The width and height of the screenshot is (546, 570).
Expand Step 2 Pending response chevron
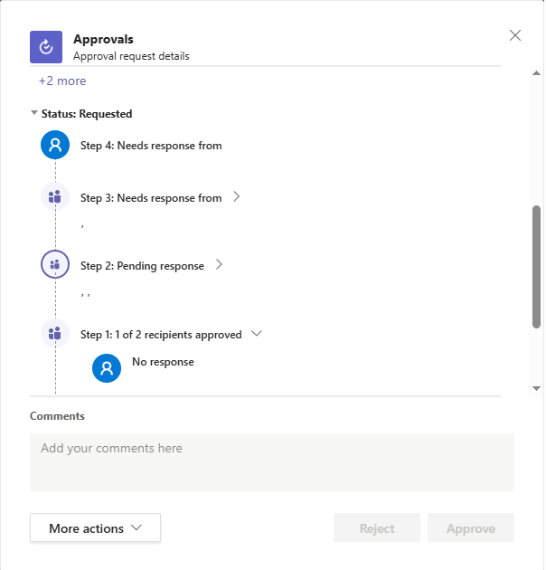click(219, 265)
